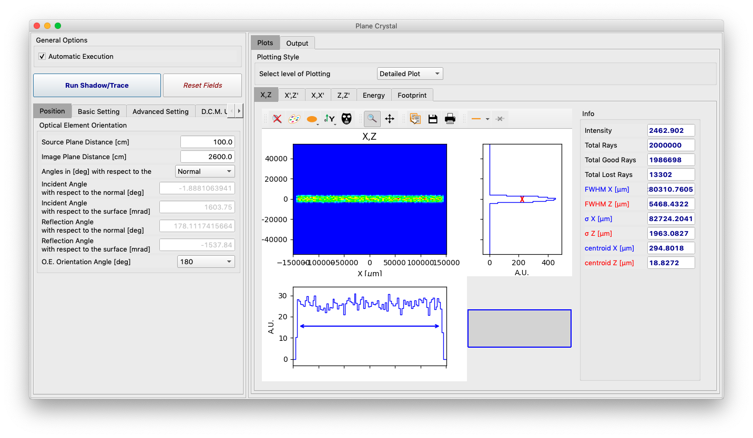Activate the Pan mode icon

tap(390, 119)
